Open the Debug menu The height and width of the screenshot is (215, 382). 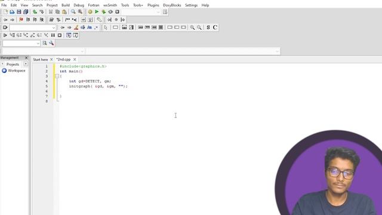click(79, 5)
